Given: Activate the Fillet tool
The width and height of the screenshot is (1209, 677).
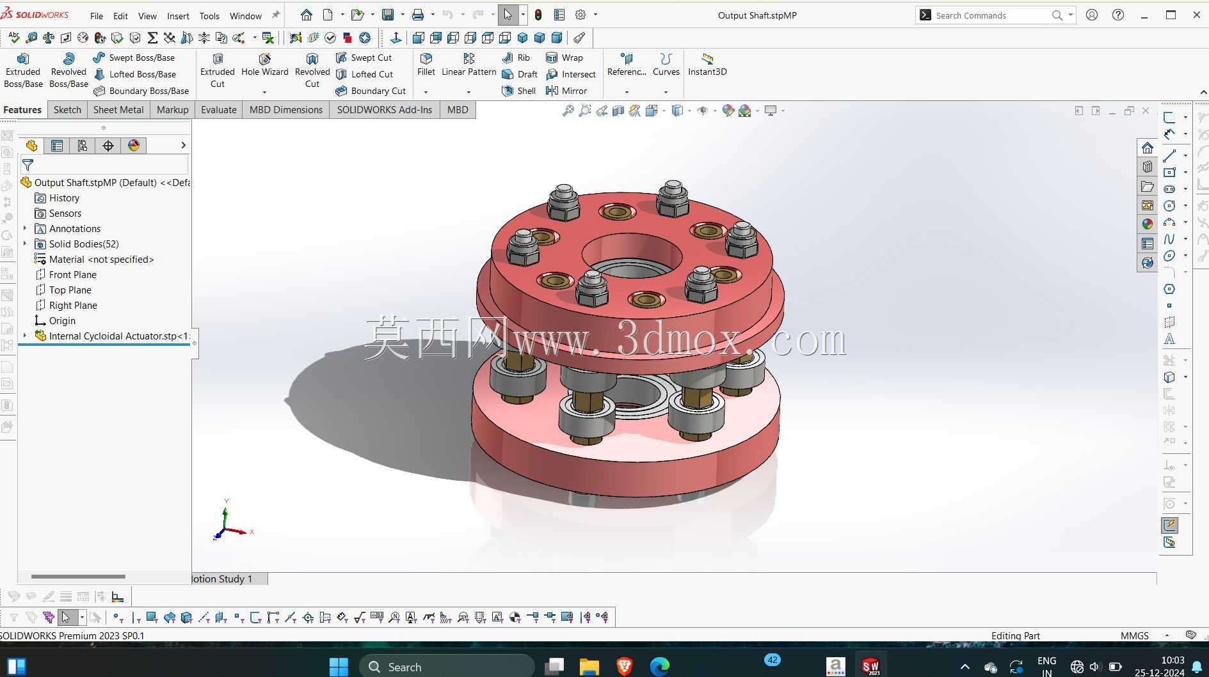Looking at the screenshot, I should coord(426,65).
